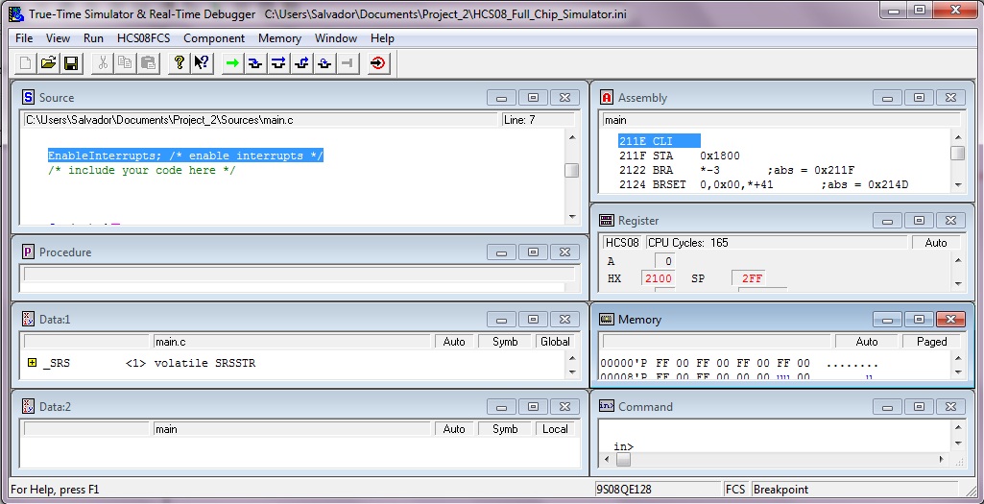The width and height of the screenshot is (984, 504).
Task: Activate the context help pointer icon
Action: [x=201, y=63]
